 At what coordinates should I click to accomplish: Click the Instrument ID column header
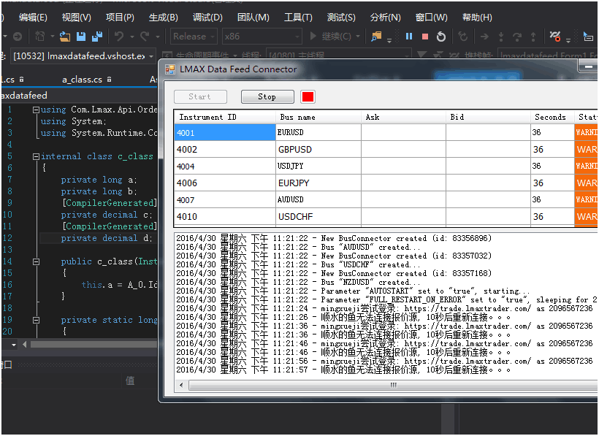tap(225, 117)
